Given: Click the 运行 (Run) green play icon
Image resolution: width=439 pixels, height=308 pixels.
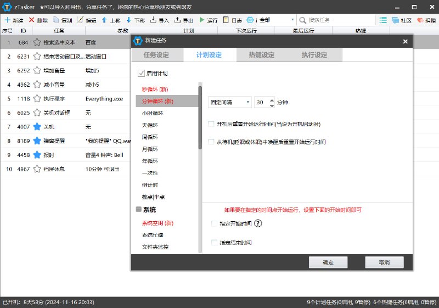Looking at the screenshot, I should coord(202,20).
